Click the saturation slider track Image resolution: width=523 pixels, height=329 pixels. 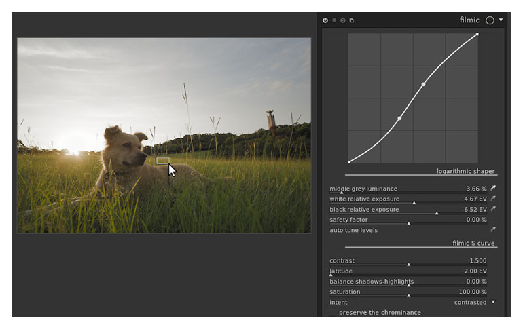click(408, 292)
